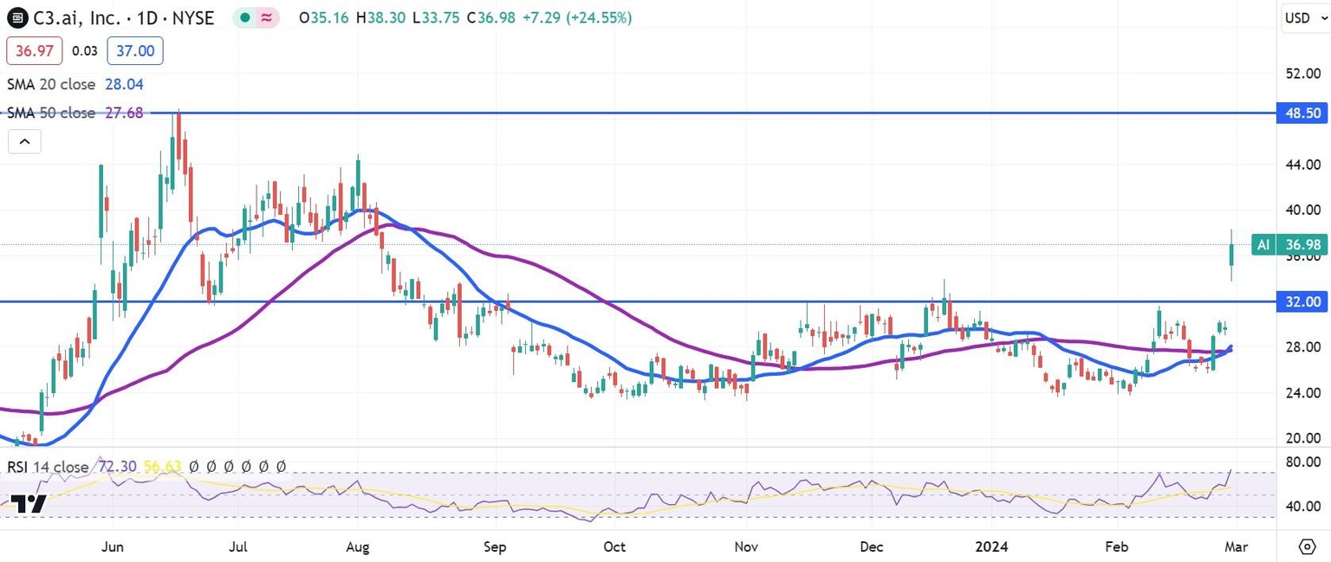This screenshot has height=562, width=1331.
Task: Select the RSI 14 close indicator legend
Action: point(48,467)
